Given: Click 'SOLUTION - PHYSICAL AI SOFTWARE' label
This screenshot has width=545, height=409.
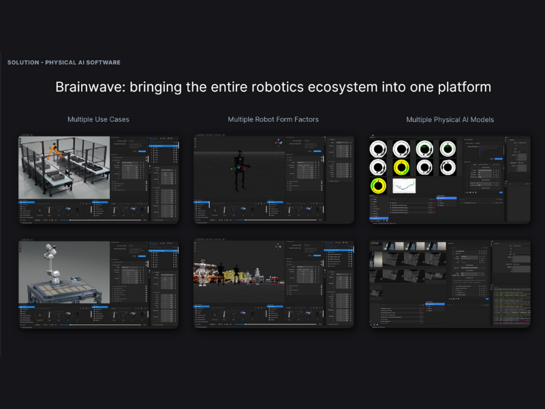Looking at the screenshot, I should [64, 63].
